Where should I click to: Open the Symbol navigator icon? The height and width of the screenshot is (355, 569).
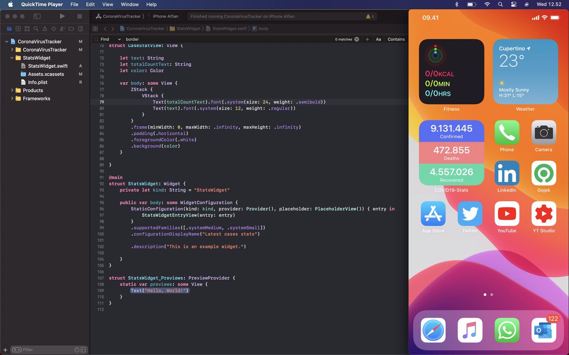(x=28, y=29)
